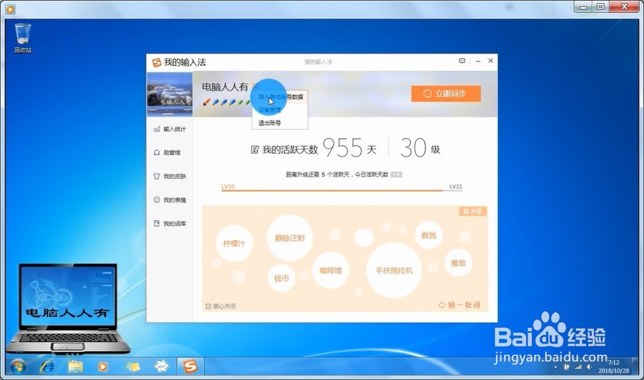Minimize the 我的输入法 window
644x380 pixels.
coord(478,61)
